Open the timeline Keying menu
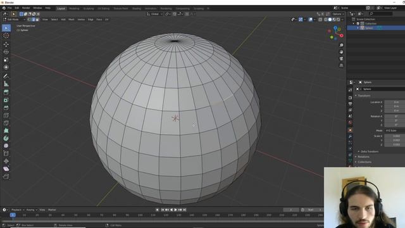Viewport: 405px width, 228px height. tap(32, 210)
